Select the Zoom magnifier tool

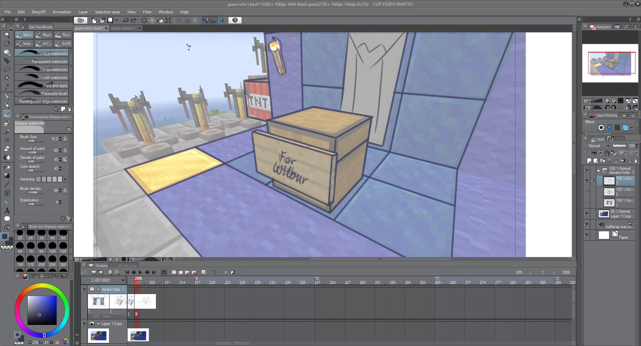(x=7, y=35)
